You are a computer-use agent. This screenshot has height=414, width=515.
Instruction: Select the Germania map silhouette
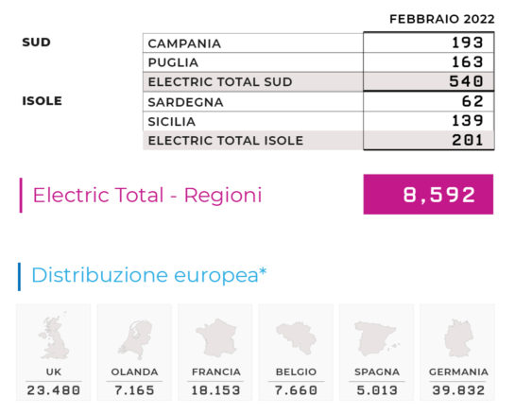(x=458, y=338)
